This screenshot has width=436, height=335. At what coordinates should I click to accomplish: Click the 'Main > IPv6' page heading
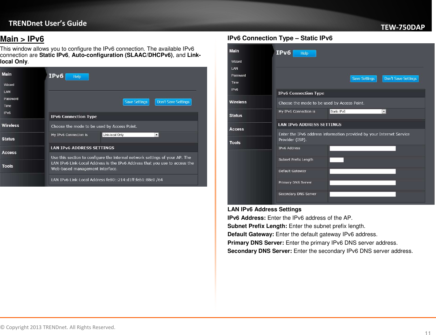pyautogui.click(x=22, y=39)
